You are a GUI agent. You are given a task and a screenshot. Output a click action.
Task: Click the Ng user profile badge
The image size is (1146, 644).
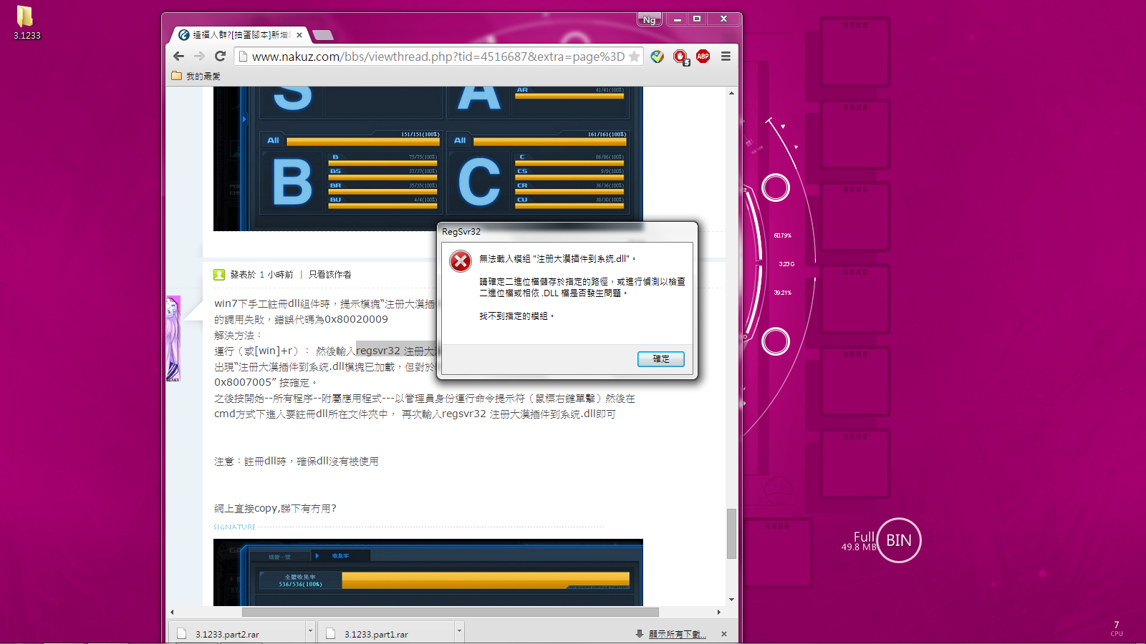[x=649, y=20]
